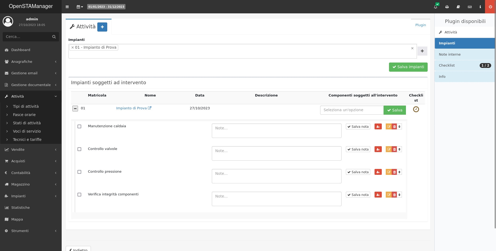Image resolution: width=496 pixels, height=251 pixels.
Task: Click the clock icon in Checklist column
Action: point(416,109)
